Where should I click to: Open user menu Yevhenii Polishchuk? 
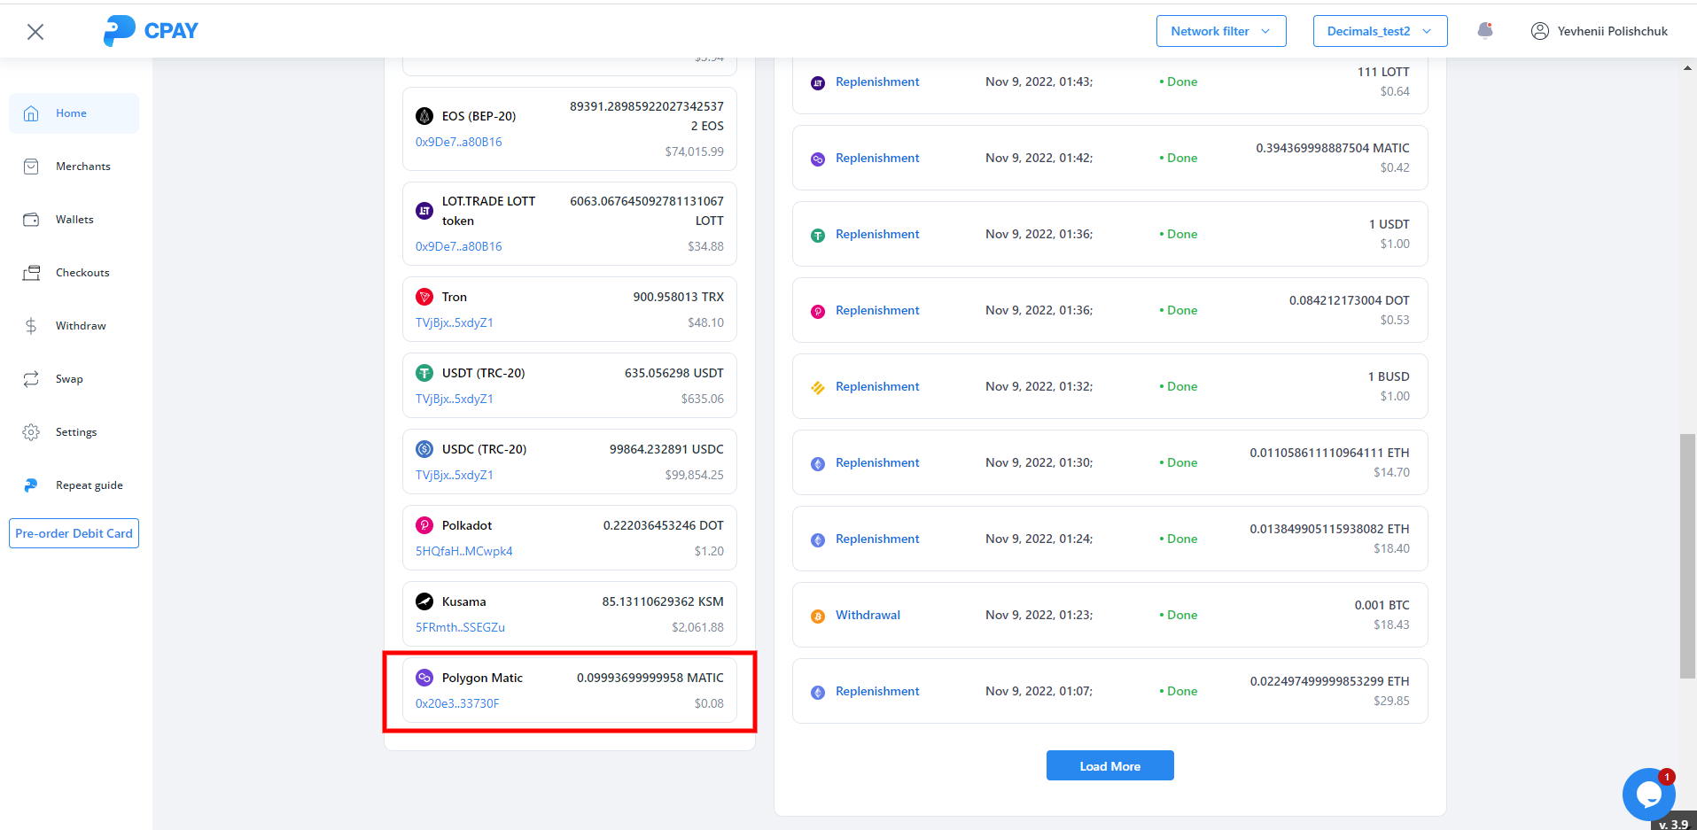click(x=1611, y=31)
